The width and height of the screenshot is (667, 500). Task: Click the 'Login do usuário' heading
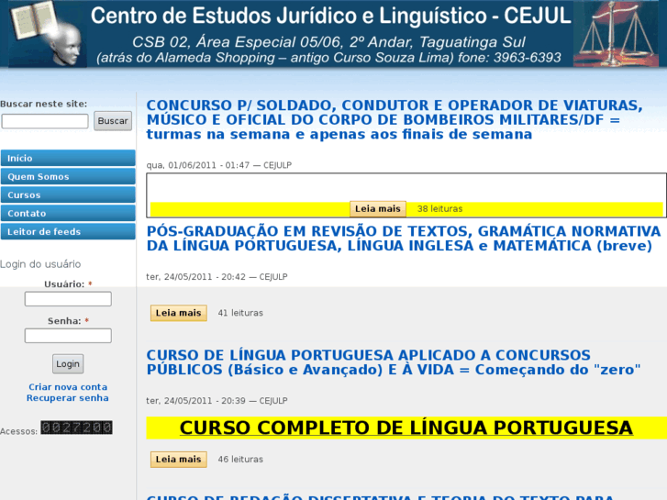(40, 264)
